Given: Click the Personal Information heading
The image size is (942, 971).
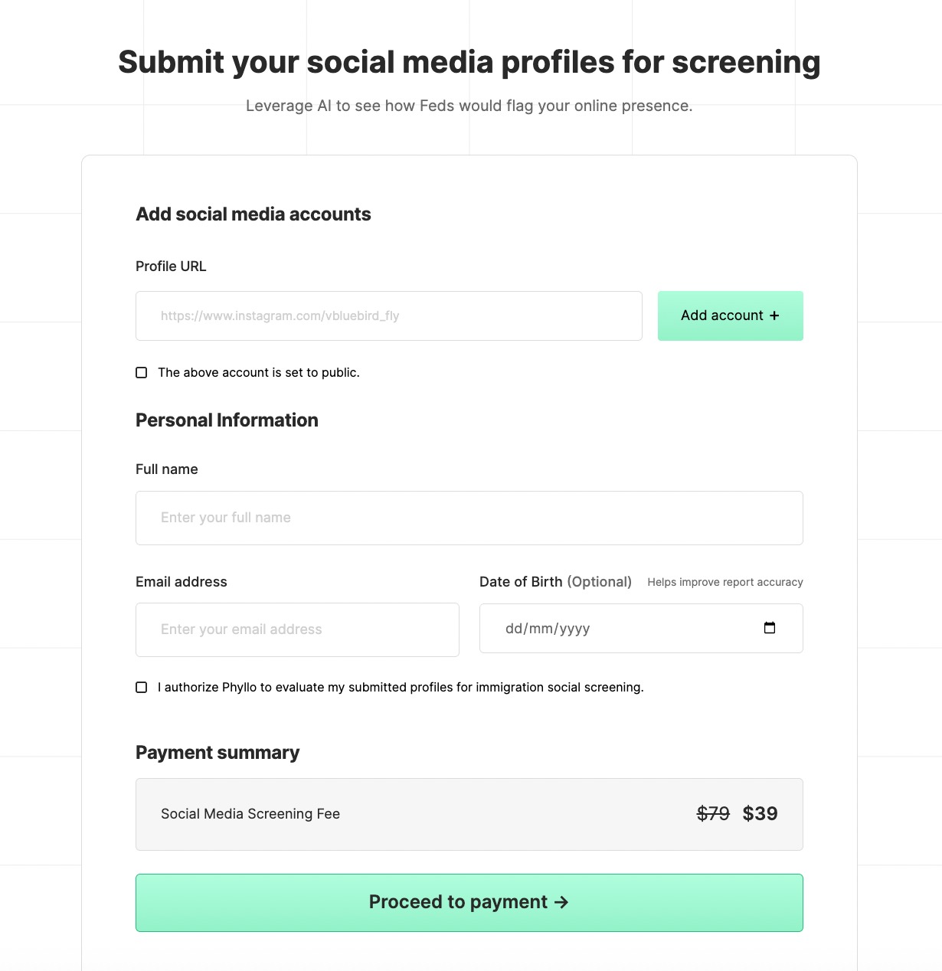Looking at the screenshot, I should tap(227, 420).
